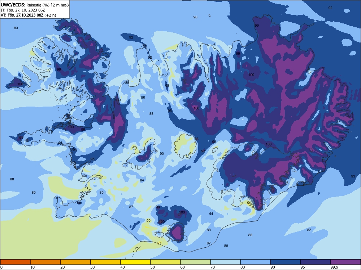The image size is (361, 270).
Task: Click the humidity value '82' on the map
Action: [309, 230]
